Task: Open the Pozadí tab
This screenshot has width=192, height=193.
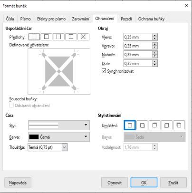Action: click(x=126, y=19)
